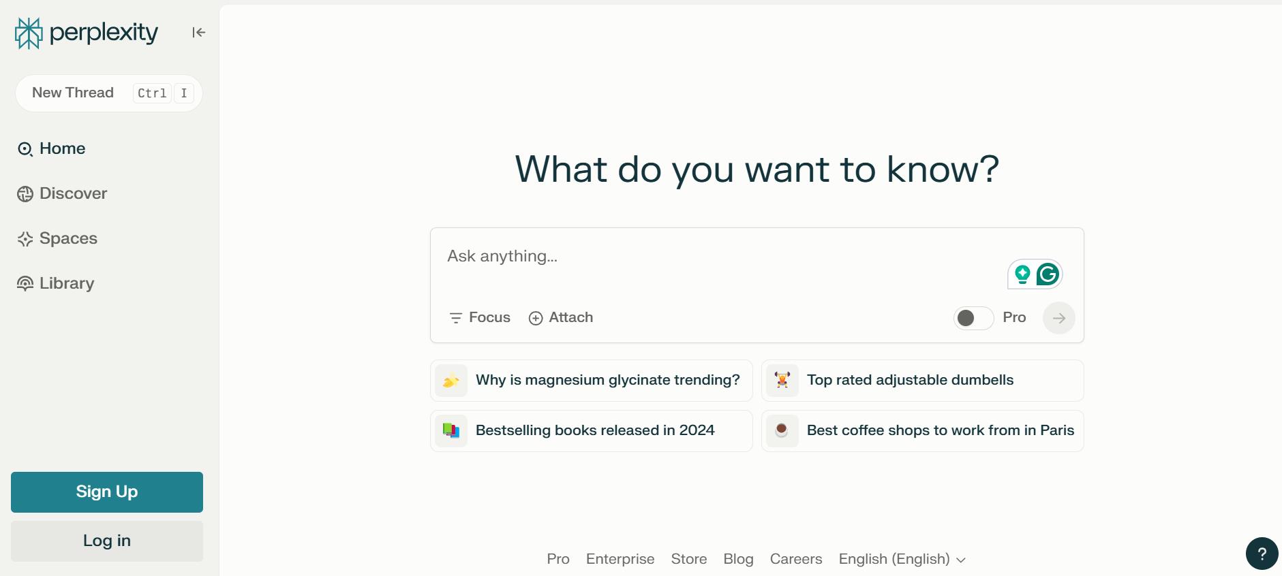Click the weightlifter emoji suggestion icon

pos(782,380)
